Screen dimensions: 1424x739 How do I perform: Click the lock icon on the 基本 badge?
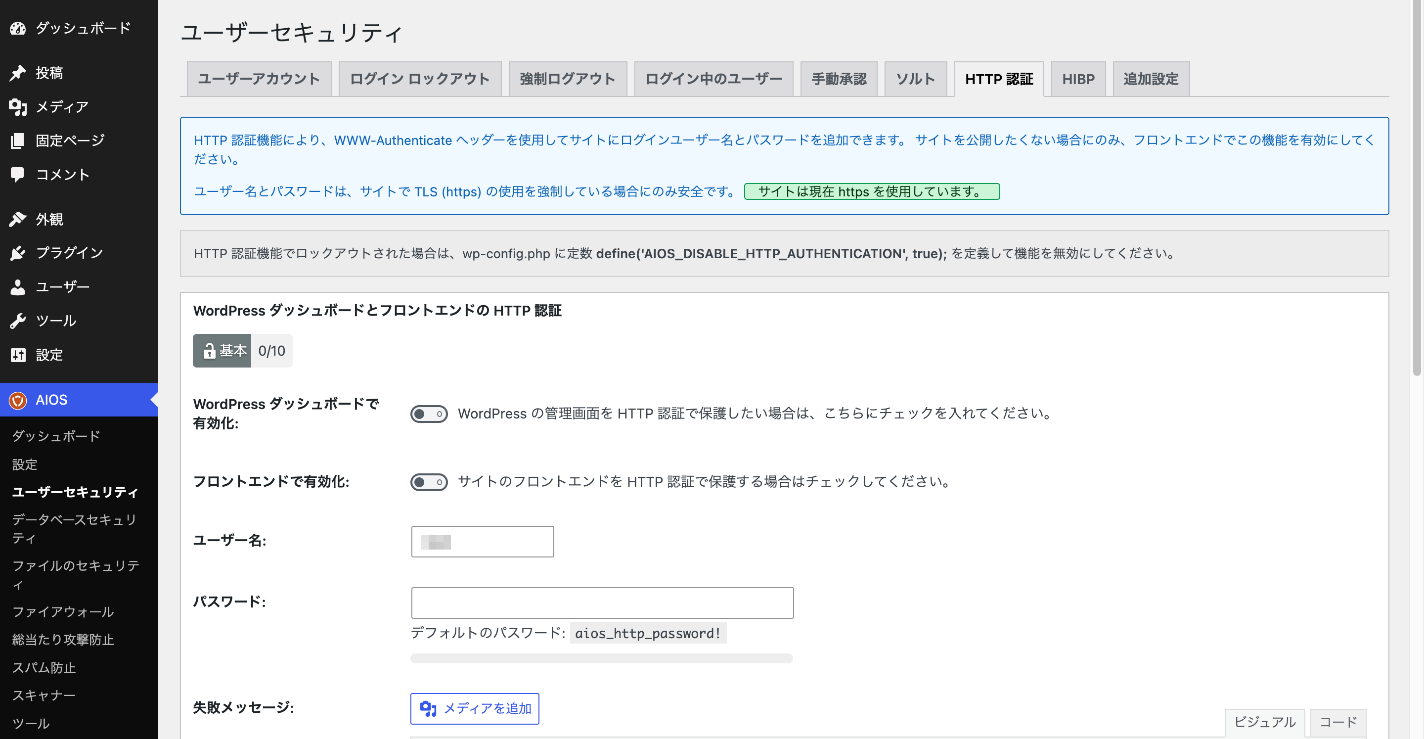point(209,351)
